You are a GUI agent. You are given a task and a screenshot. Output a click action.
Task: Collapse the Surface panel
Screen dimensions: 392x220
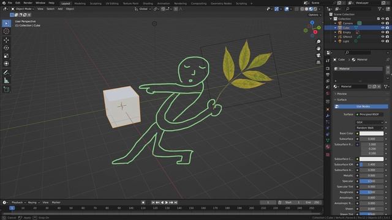click(x=342, y=100)
